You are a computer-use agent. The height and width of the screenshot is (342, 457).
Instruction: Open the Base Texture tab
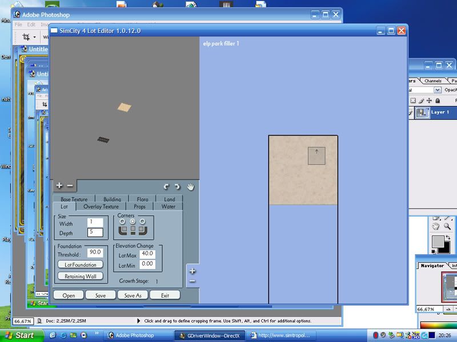click(74, 199)
